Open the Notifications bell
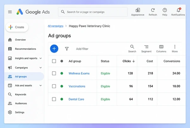190x128 pixels. tap(178, 10)
